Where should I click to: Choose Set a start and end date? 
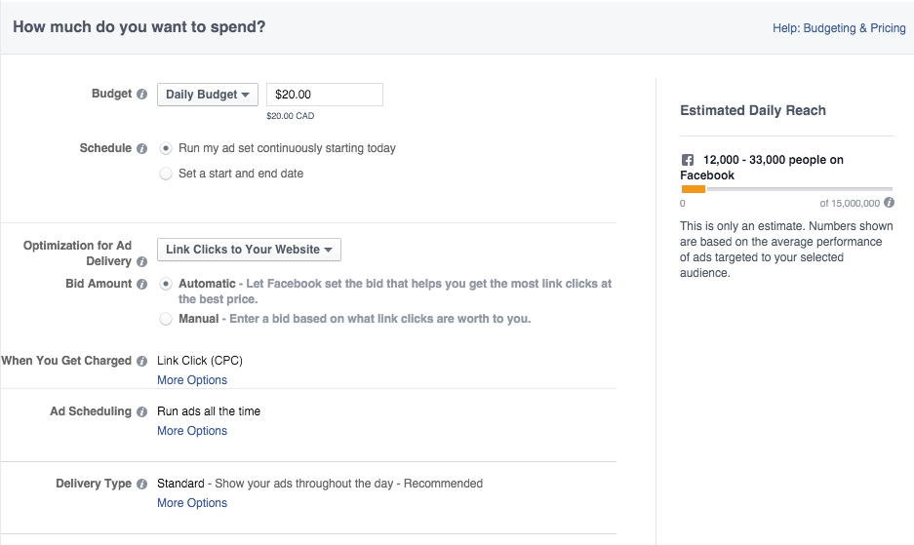pos(166,174)
